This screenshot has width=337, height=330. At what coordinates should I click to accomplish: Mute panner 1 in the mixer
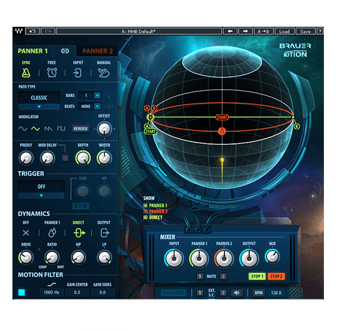click(x=200, y=276)
